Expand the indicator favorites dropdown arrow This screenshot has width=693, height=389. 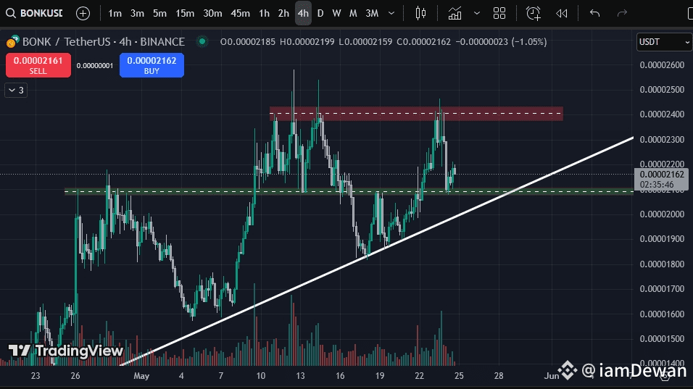tap(477, 13)
